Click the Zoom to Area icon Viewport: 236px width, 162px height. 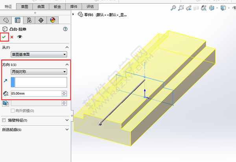click(x=181, y=8)
